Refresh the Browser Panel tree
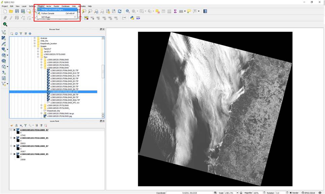This screenshot has height=194, width=325. pos(16,34)
